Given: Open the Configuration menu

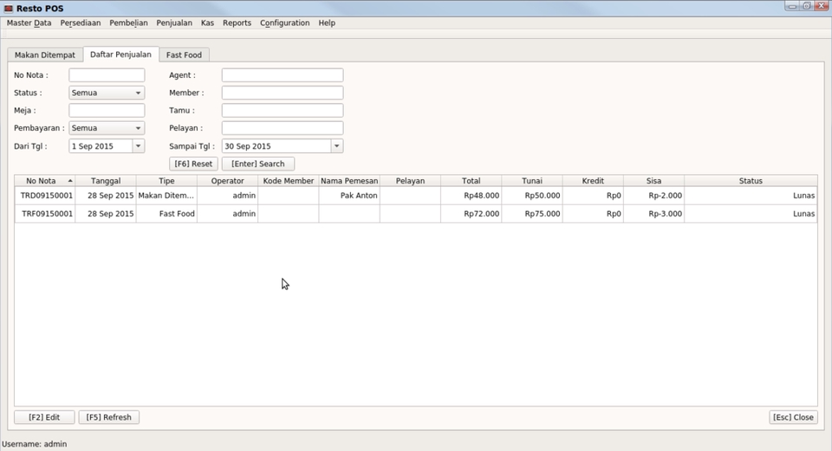Looking at the screenshot, I should [284, 23].
